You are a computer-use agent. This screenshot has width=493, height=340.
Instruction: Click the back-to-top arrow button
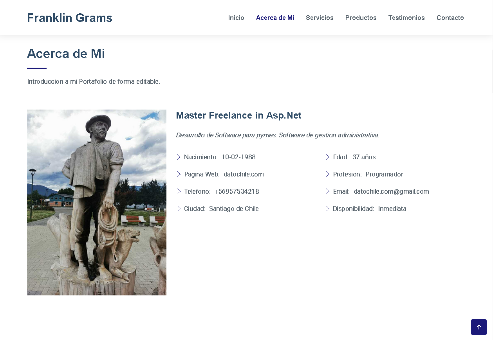tap(479, 327)
